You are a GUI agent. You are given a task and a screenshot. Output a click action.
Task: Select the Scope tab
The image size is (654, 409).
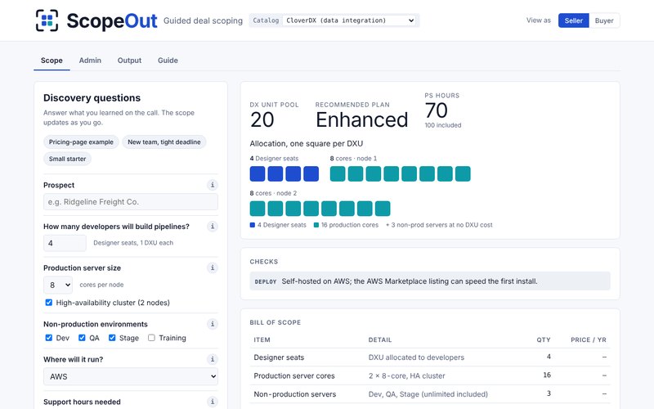pyautogui.click(x=52, y=61)
